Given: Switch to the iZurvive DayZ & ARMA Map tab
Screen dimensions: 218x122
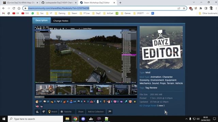Looking at the screenshot, I should 20,3.
